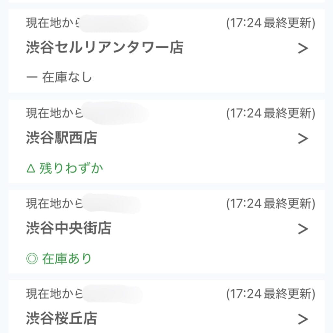Open the 渋谷セルリアンタワー店 chevron arrow

pyautogui.click(x=303, y=48)
